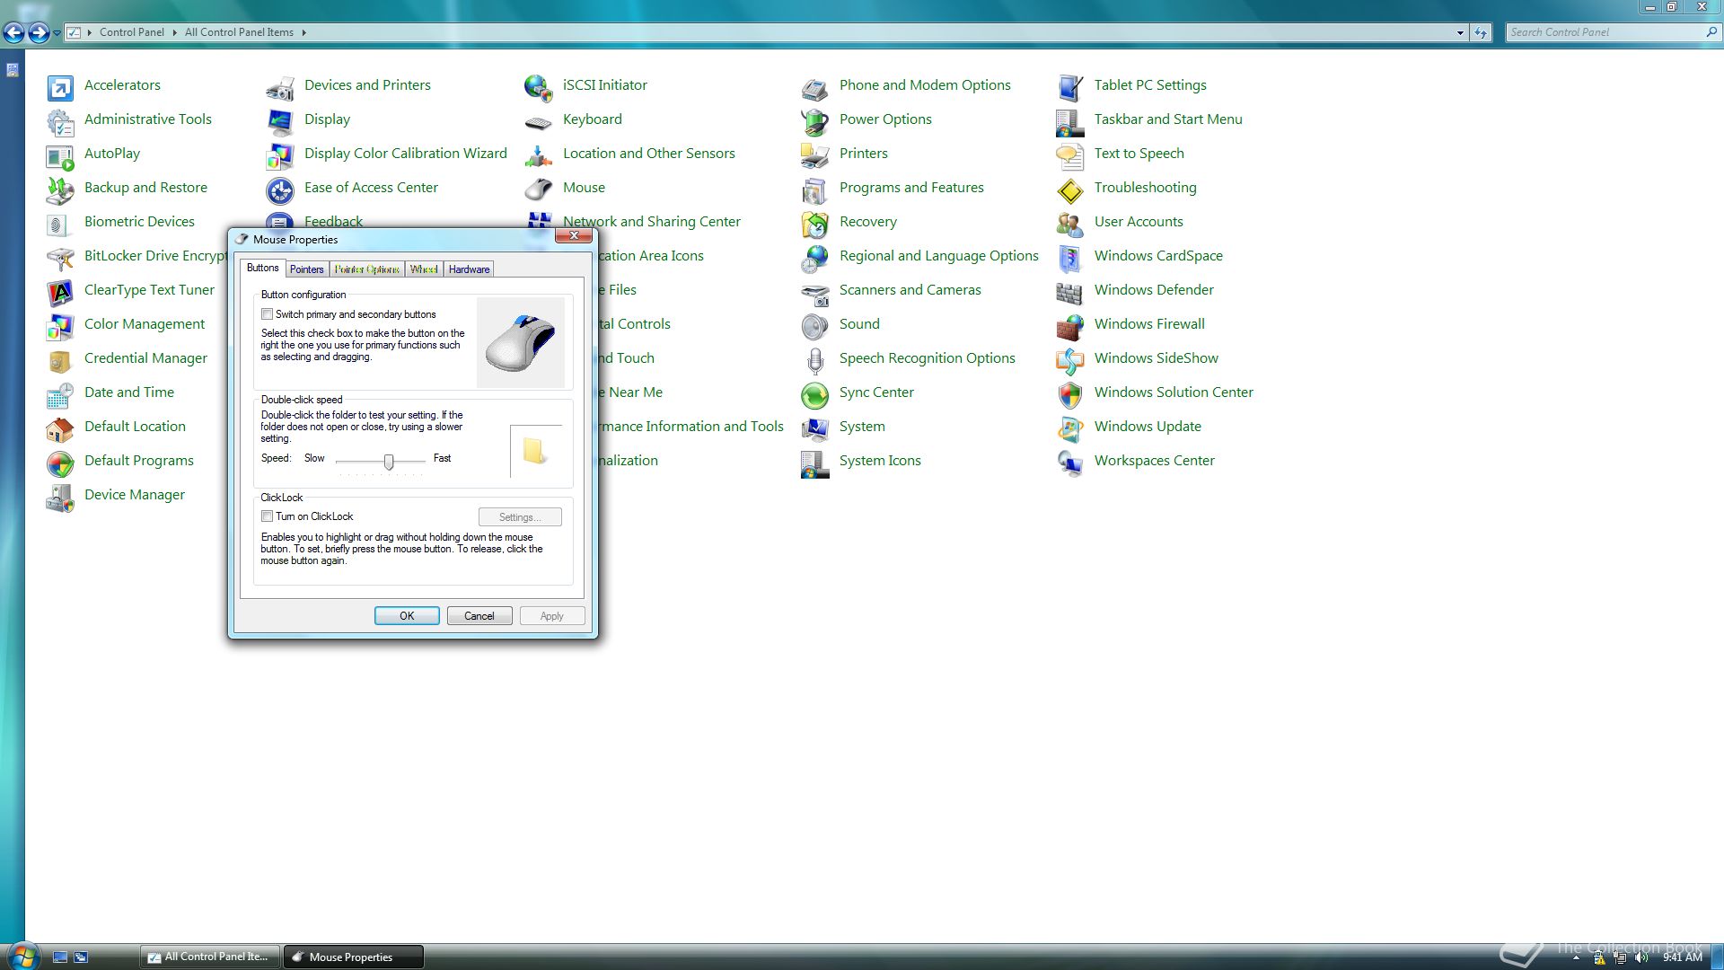The height and width of the screenshot is (970, 1724).
Task: Switch to the Pointer Options tab
Action: pyautogui.click(x=366, y=269)
